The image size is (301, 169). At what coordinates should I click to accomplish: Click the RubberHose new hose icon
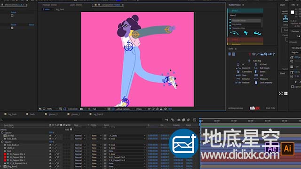point(234,33)
